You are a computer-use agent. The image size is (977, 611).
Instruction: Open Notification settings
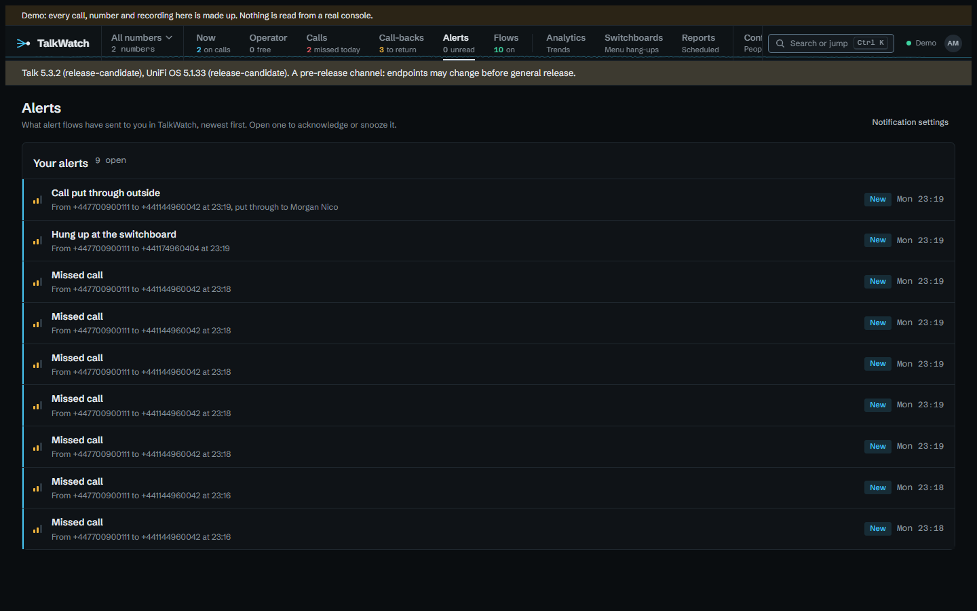(x=910, y=122)
